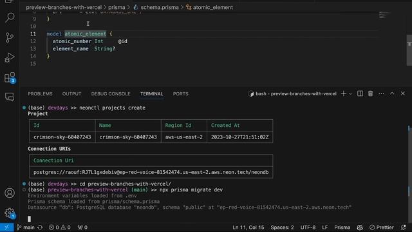The height and width of the screenshot is (232, 412).
Task: Click the Ln 11, Col 15 cursor position
Action: coord(248,227)
